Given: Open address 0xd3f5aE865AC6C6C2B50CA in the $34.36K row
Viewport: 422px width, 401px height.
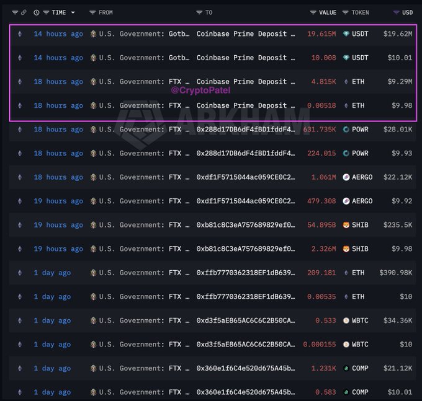Looking at the screenshot, I should (246, 320).
